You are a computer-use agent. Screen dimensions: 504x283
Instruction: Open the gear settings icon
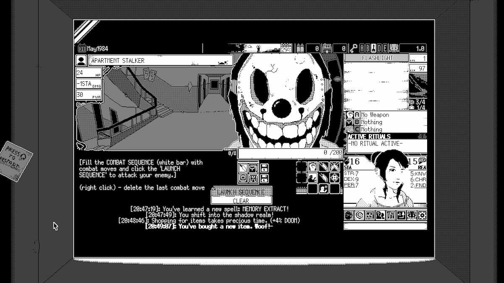pyautogui.click(x=422, y=215)
